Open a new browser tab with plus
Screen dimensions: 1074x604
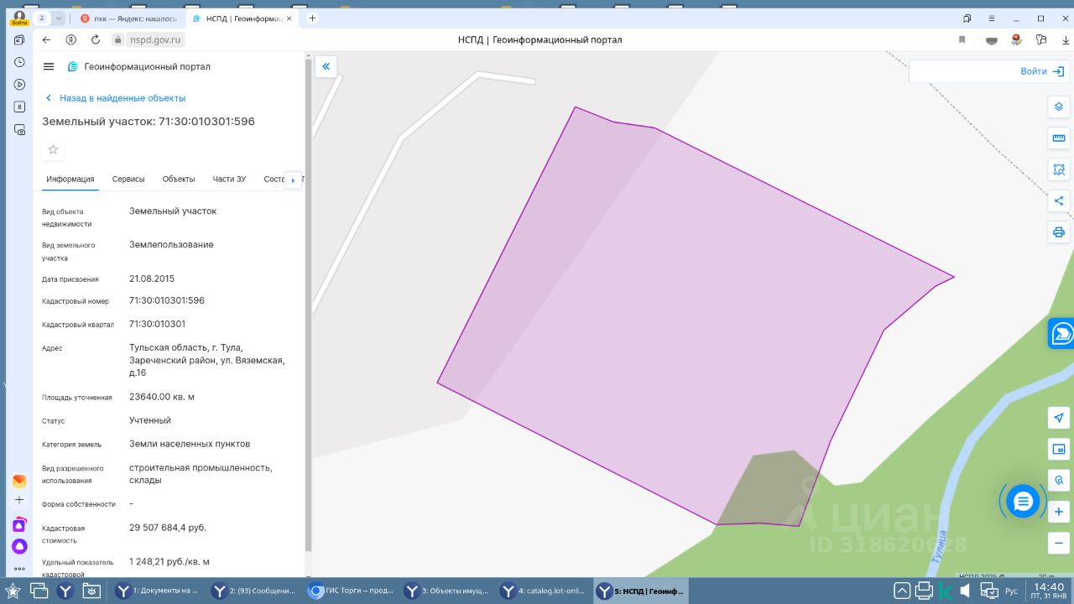pos(313,18)
